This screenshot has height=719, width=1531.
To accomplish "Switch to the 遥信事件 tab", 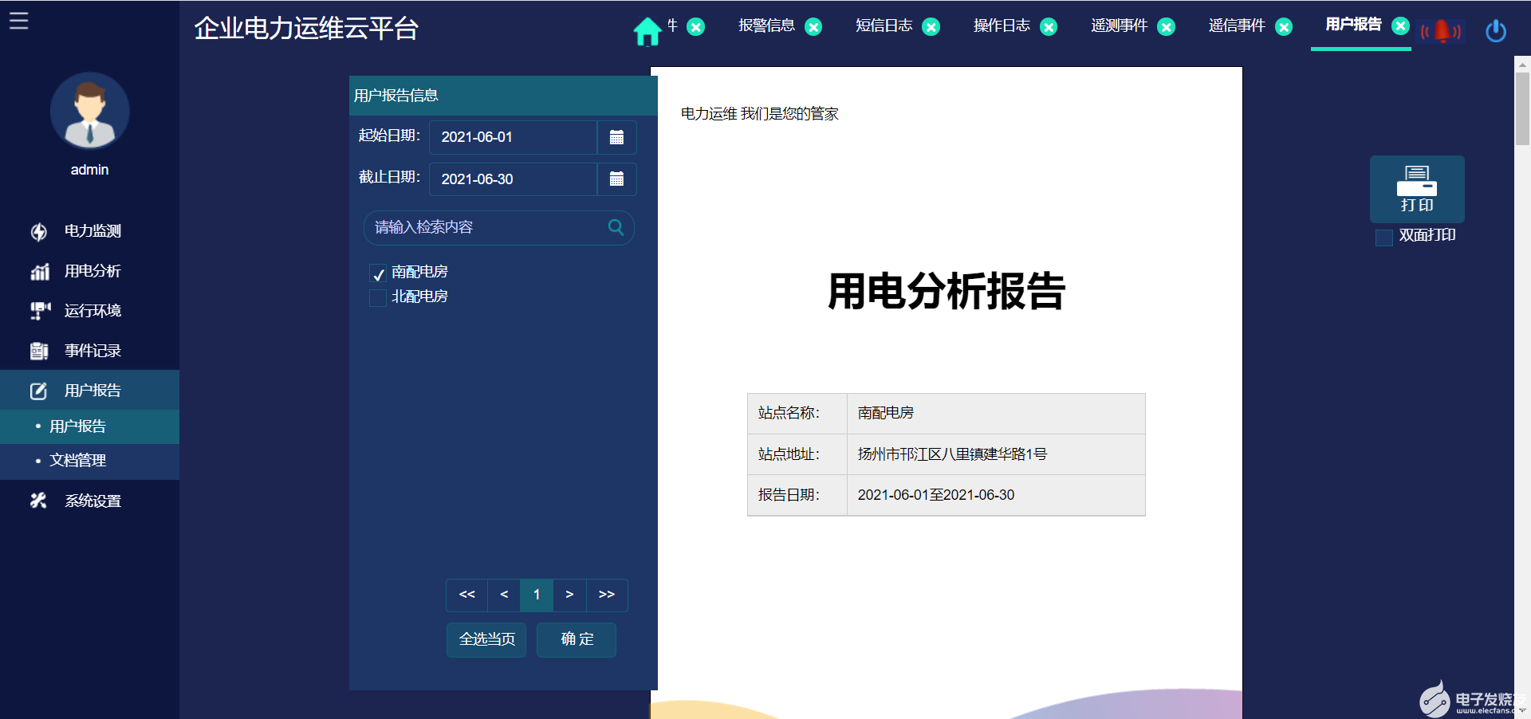I will coord(1237,26).
